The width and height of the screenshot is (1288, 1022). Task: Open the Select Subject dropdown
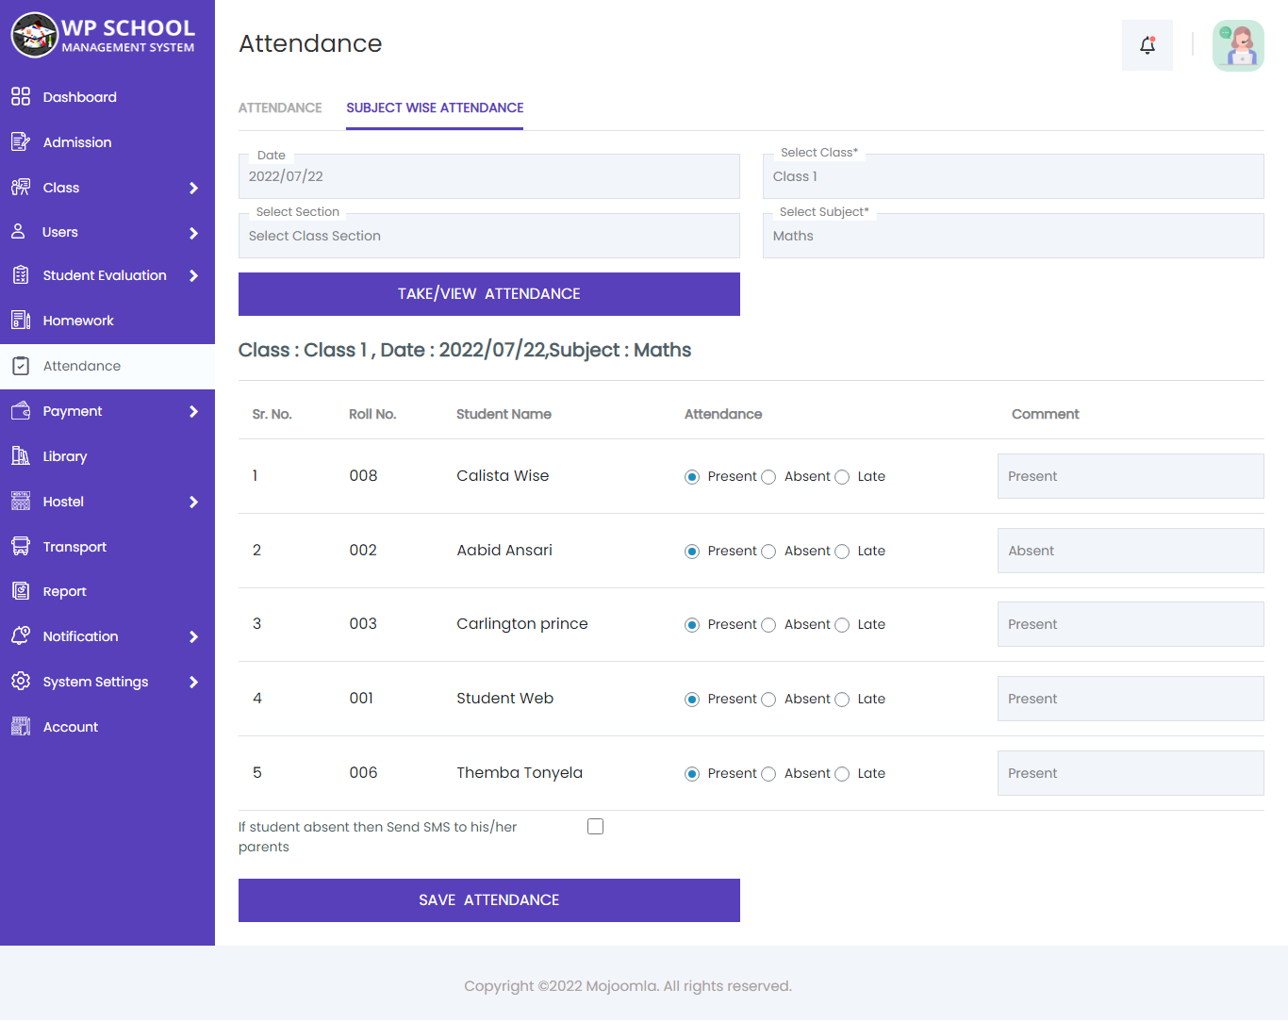coord(1013,236)
